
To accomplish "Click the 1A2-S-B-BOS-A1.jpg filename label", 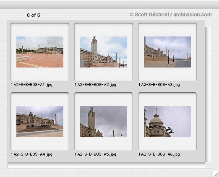I will tap(31, 85).
